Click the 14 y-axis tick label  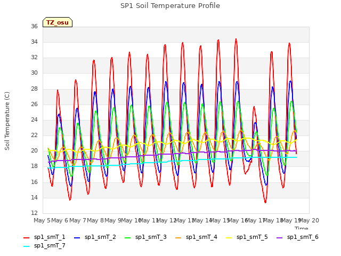34,197
